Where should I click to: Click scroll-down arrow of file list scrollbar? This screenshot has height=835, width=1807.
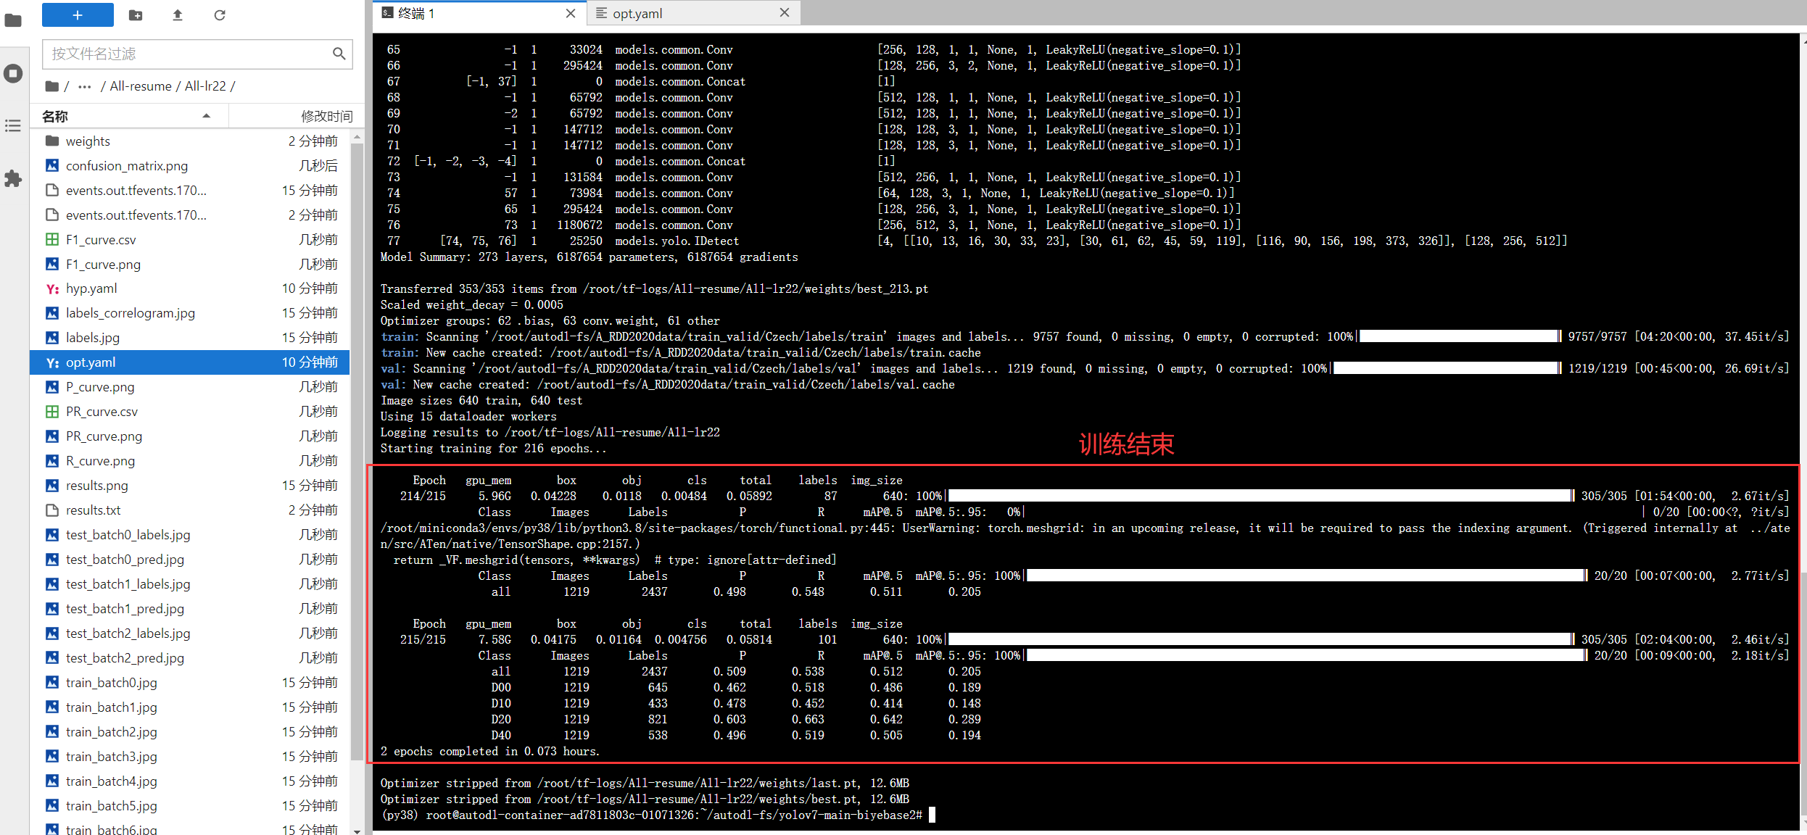coord(357,831)
